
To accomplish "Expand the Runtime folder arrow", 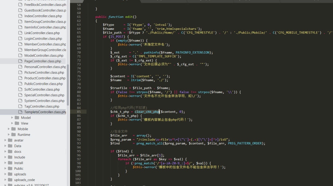I will pos(9,135).
